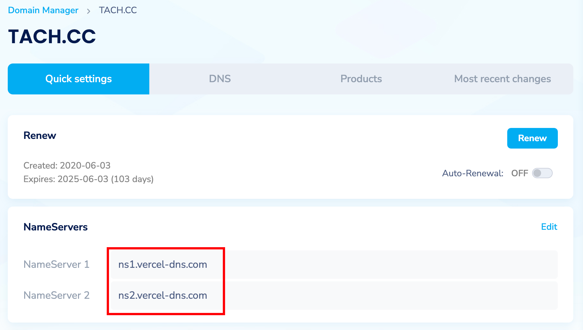583x330 pixels.
Task: Select the large TACH.CC page heading
Action: [52, 36]
